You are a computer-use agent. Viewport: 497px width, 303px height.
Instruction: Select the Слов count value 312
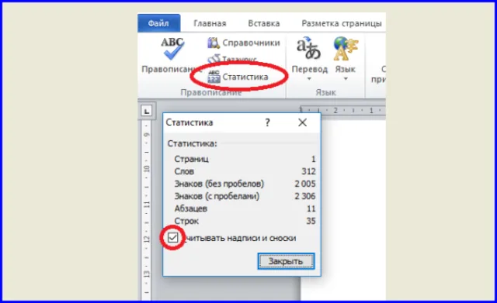[308, 171]
